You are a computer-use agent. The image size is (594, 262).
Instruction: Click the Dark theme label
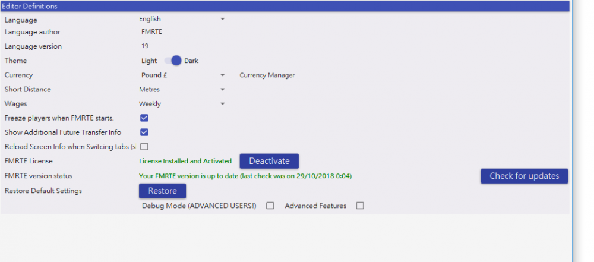pyautogui.click(x=191, y=61)
